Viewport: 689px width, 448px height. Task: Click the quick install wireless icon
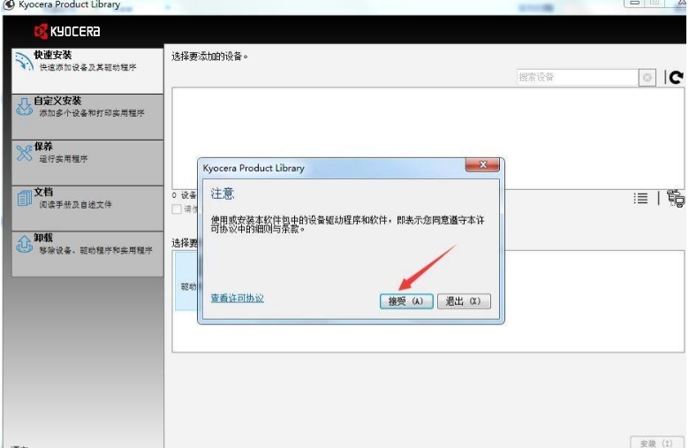click(24, 62)
